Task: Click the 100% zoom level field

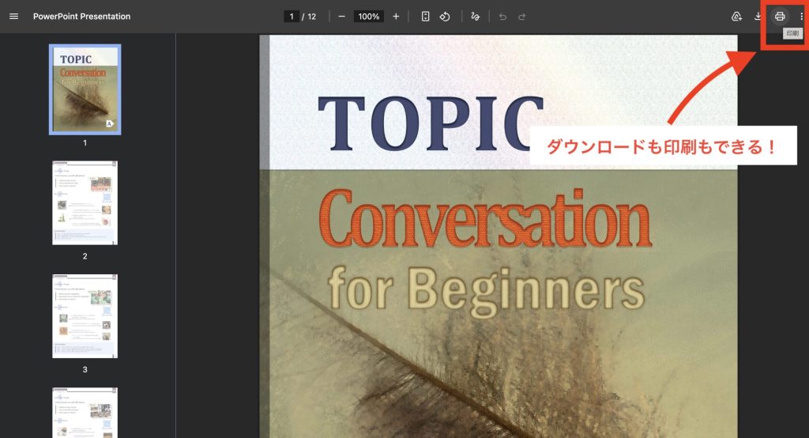Action: (x=368, y=17)
